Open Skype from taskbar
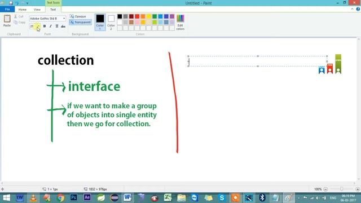This screenshot has width=361, height=203. point(222,198)
